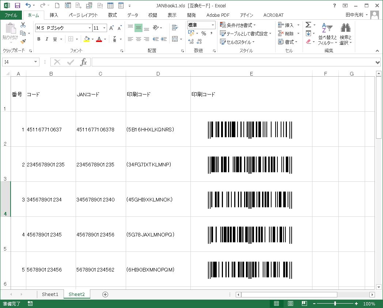Click the Percent style icon
The height and width of the screenshot is (308, 383).
[x=204, y=33]
